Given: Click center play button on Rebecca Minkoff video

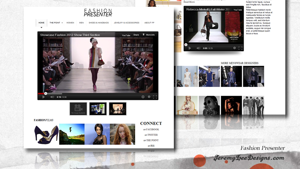Looking at the screenshot, I should (213, 26).
